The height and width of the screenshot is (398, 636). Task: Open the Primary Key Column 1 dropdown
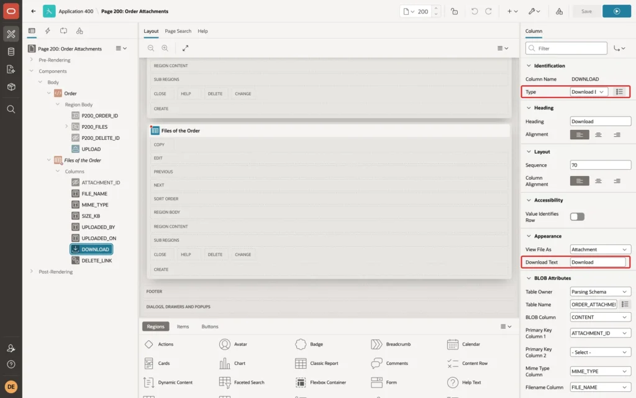click(x=601, y=333)
